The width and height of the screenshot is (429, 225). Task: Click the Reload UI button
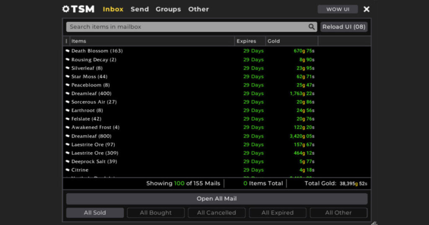[x=344, y=27]
